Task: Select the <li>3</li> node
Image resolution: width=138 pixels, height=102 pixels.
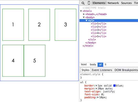Action: coord(99,30)
